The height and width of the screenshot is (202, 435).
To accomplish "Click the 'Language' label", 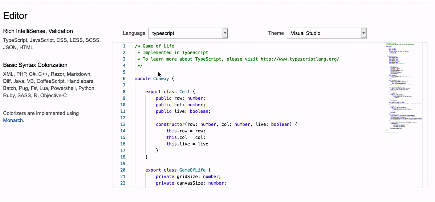I will pos(134,33).
